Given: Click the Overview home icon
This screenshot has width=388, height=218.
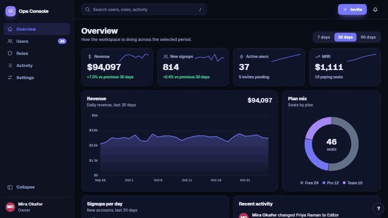Looking at the screenshot, I should coord(10,29).
